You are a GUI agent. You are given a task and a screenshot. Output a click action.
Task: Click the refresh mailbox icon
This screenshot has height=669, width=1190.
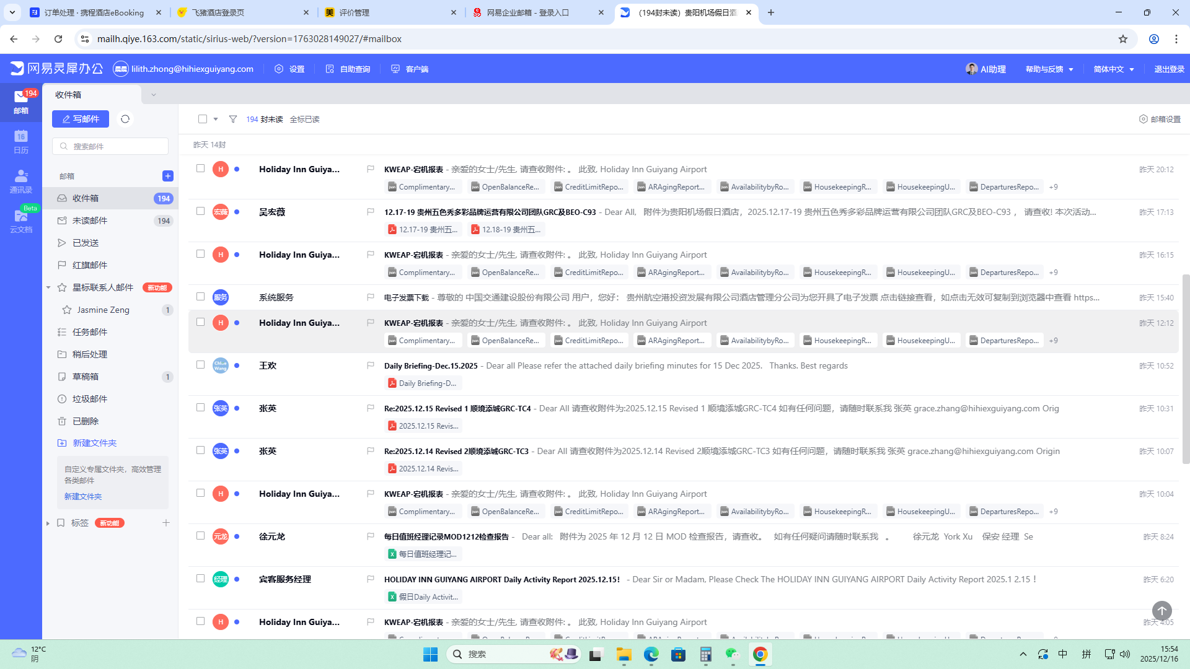(125, 119)
